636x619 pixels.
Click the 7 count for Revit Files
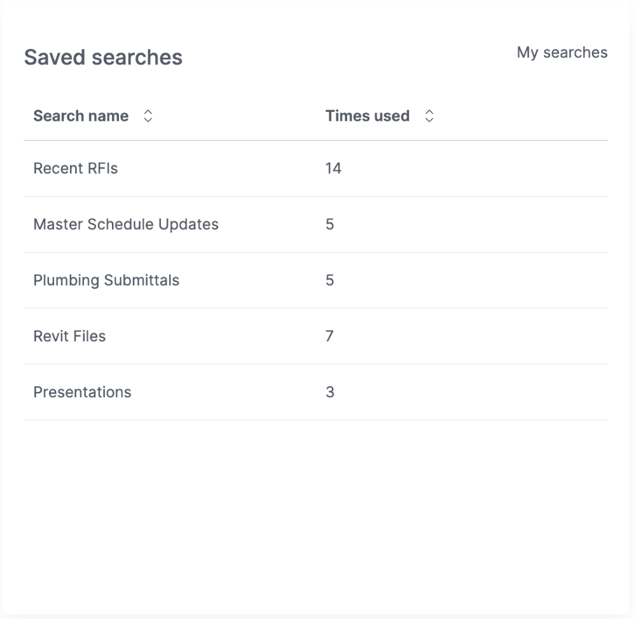pos(329,336)
